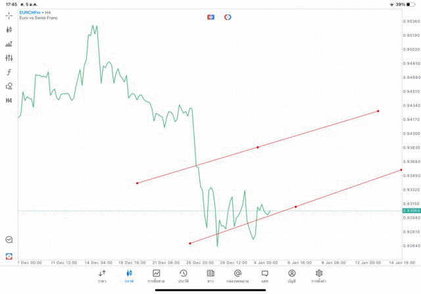
Task: Switch to the ราคา (Quotes) tab
Action: 102,276
